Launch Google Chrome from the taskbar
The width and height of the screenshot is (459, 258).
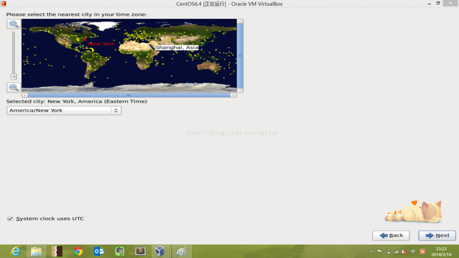pos(78,251)
